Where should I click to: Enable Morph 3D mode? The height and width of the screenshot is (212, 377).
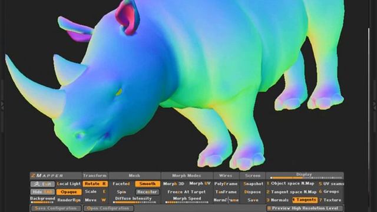point(174,184)
